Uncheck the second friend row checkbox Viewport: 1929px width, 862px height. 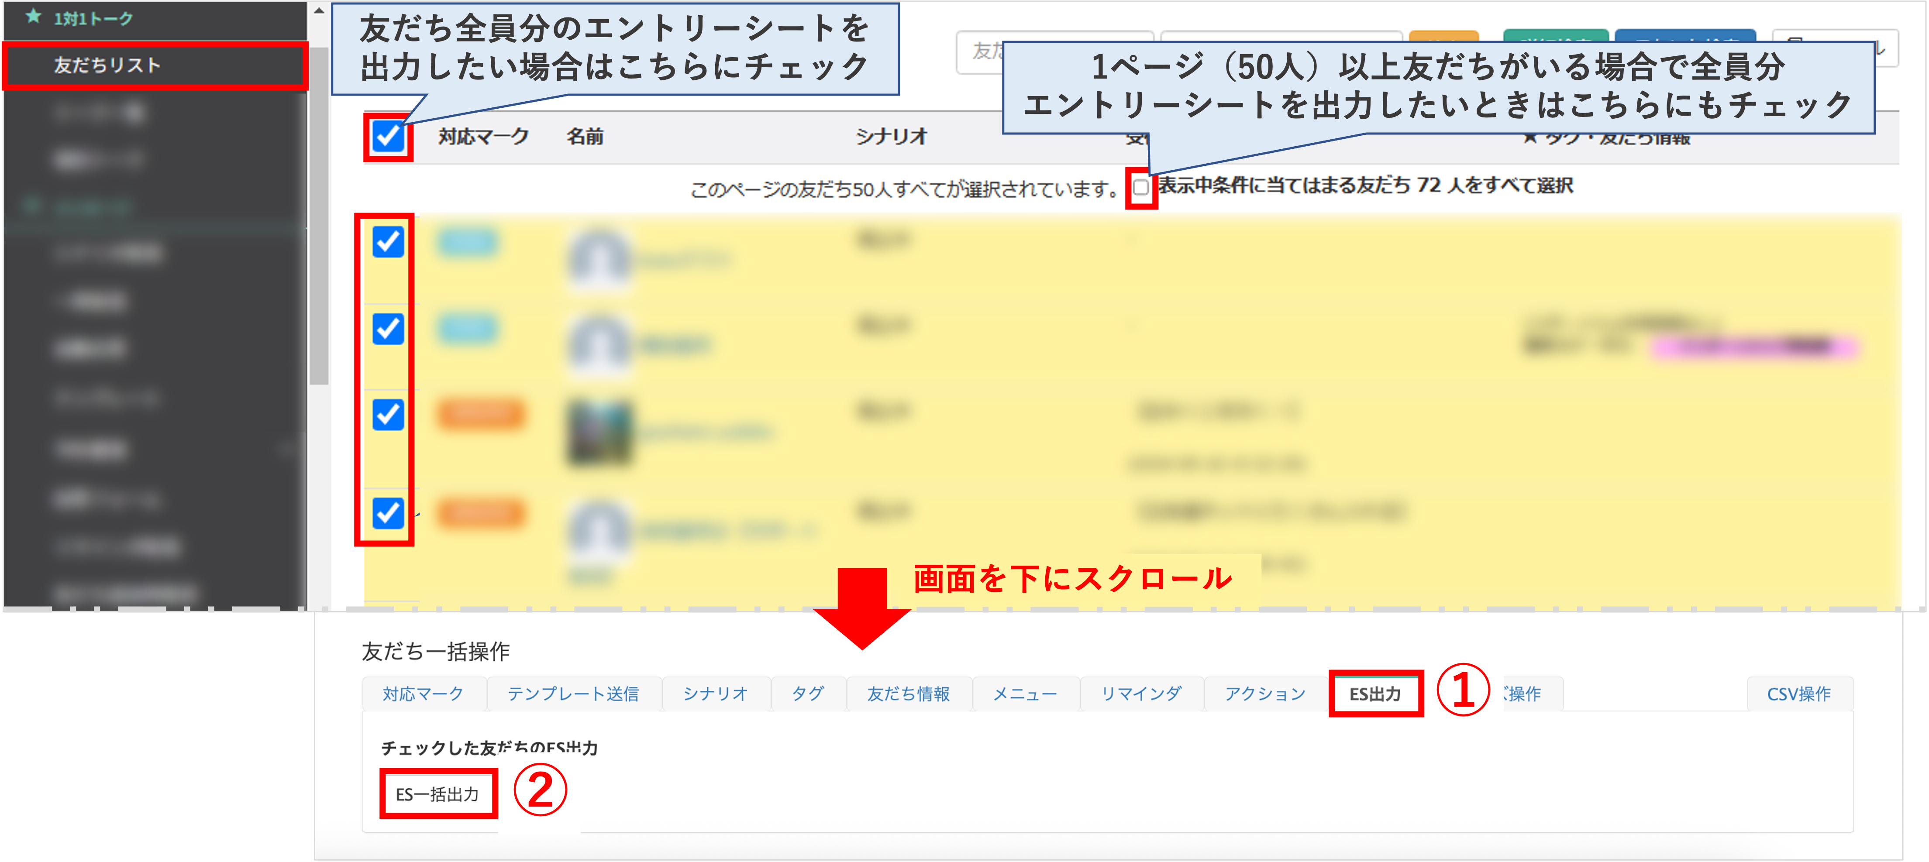(x=388, y=329)
